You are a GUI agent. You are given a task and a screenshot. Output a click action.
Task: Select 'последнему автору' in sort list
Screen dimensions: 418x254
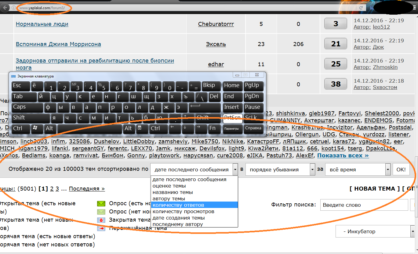pos(194,224)
